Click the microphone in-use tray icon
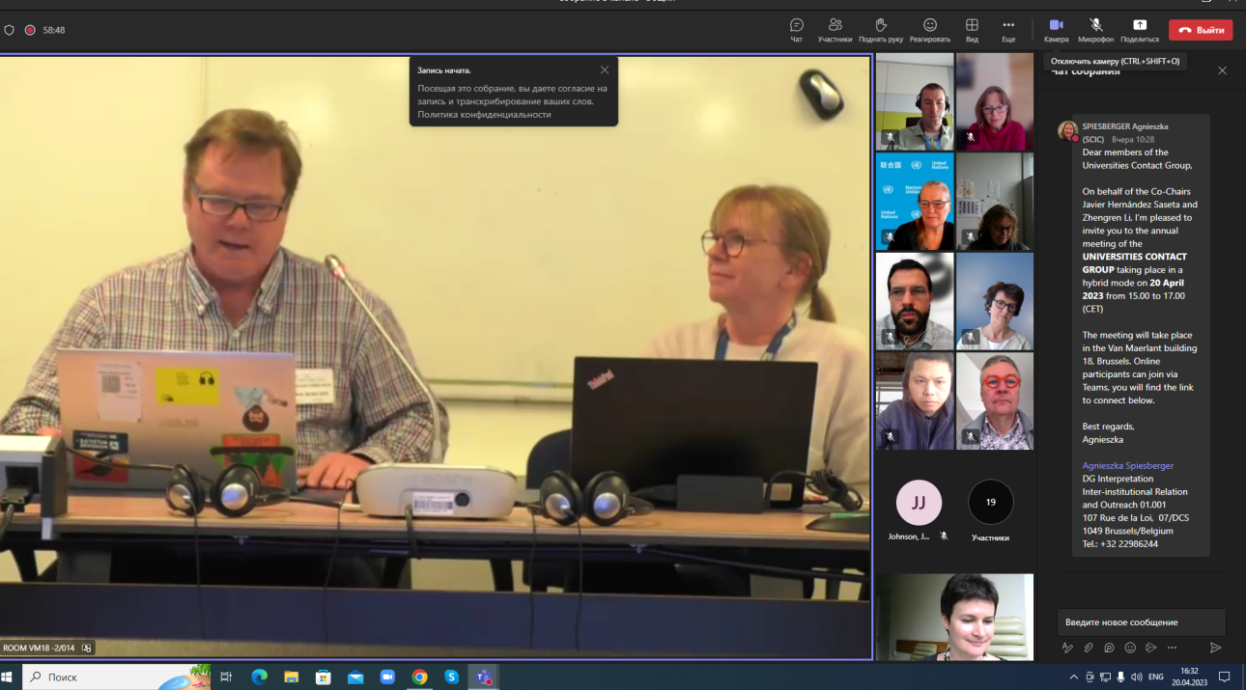Screen dimensions: 1246x690 click(1120, 676)
